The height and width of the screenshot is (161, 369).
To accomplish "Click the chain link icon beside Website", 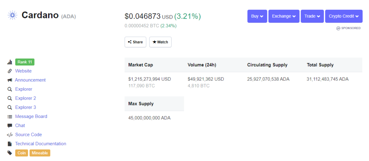I will pyautogui.click(x=10, y=71).
